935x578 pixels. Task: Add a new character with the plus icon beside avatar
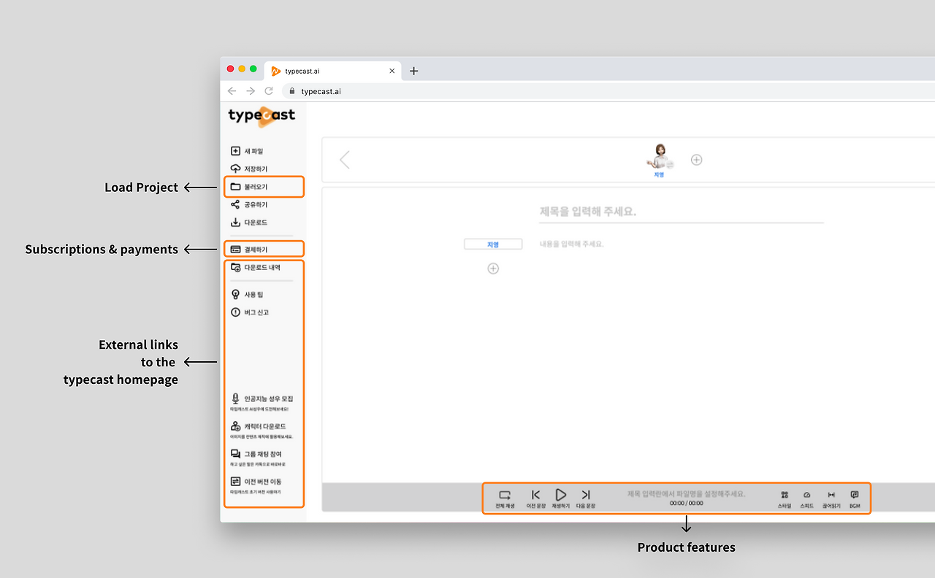click(x=697, y=160)
